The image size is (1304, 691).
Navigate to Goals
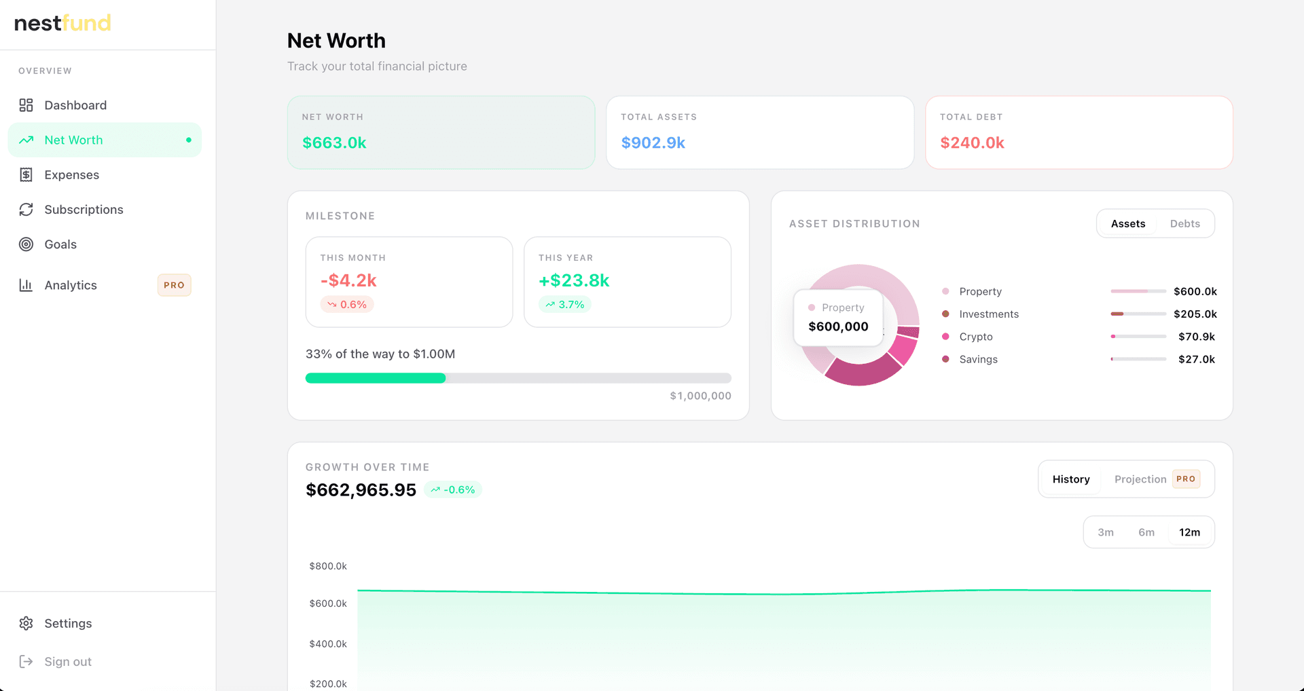[x=105, y=244]
